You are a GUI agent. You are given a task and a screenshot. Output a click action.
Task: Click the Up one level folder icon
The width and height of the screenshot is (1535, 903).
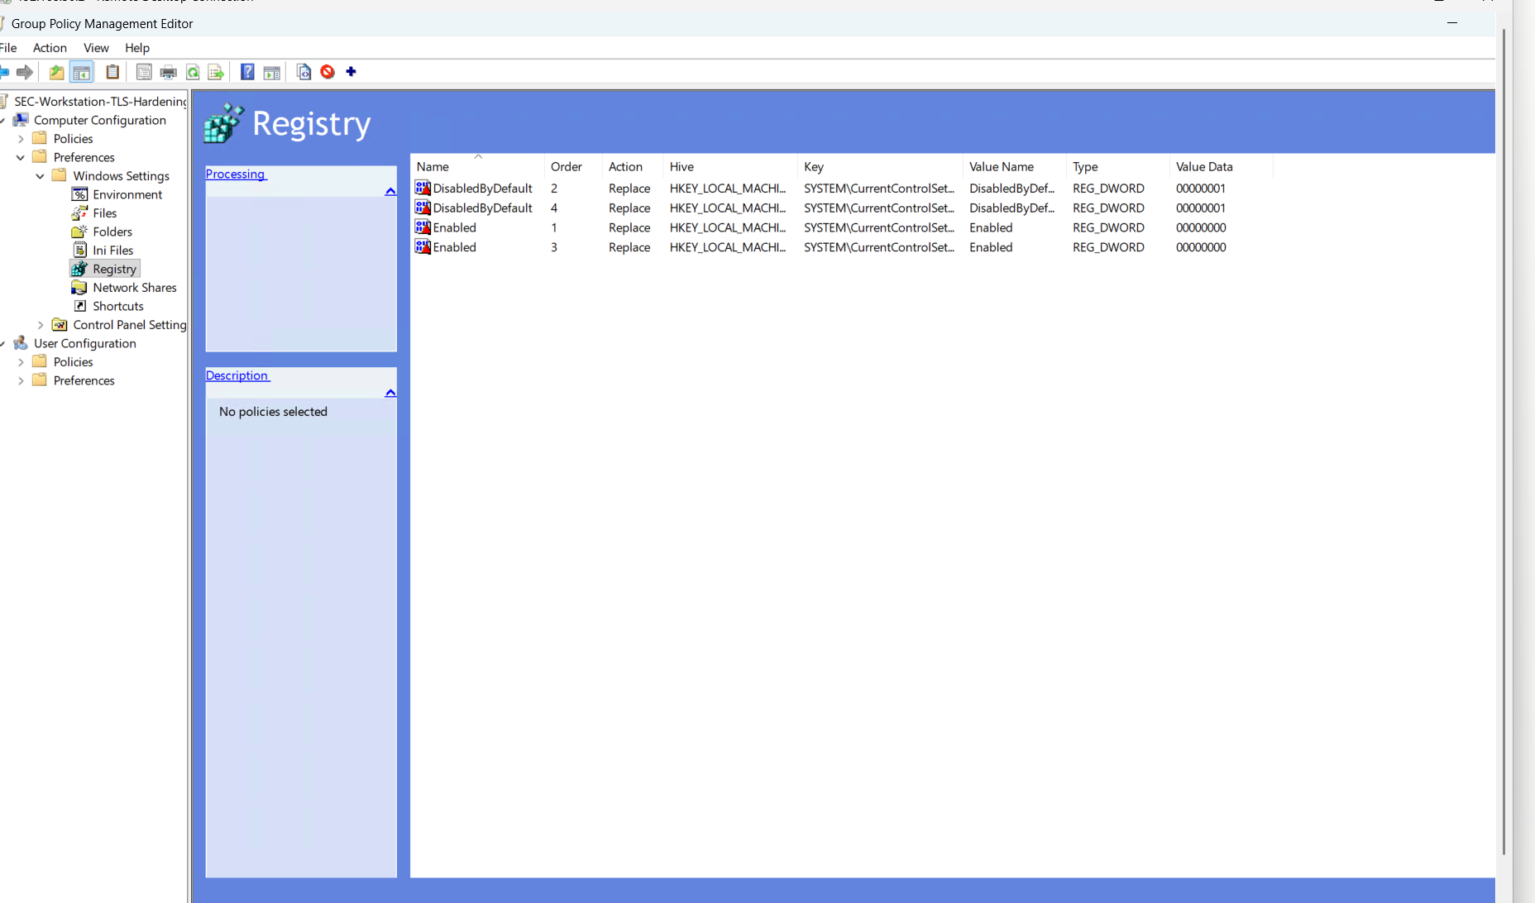[56, 72]
